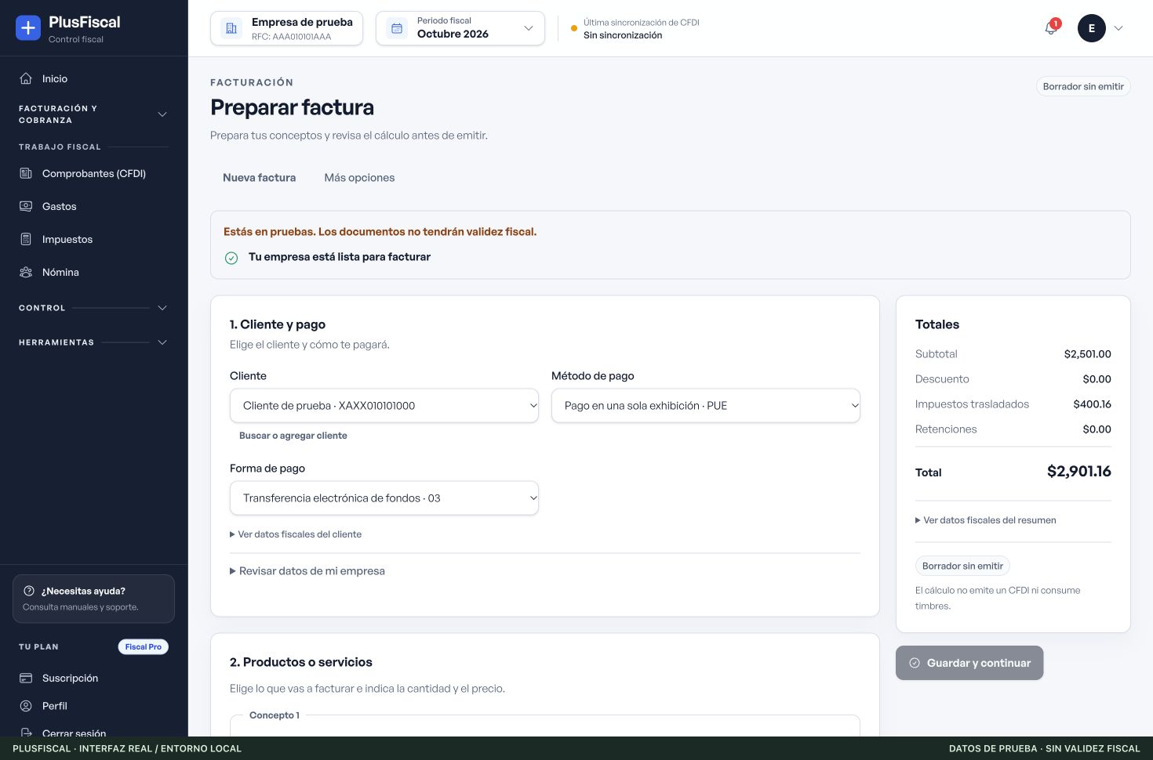Open the Forma de pago dropdown
The width and height of the screenshot is (1153, 760).
point(384,498)
